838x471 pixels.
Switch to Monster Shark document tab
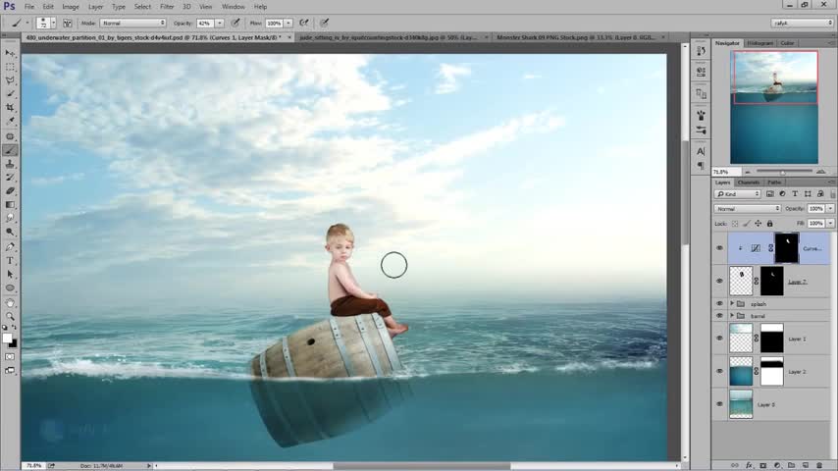pyautogui.click(x=576, y=37)
